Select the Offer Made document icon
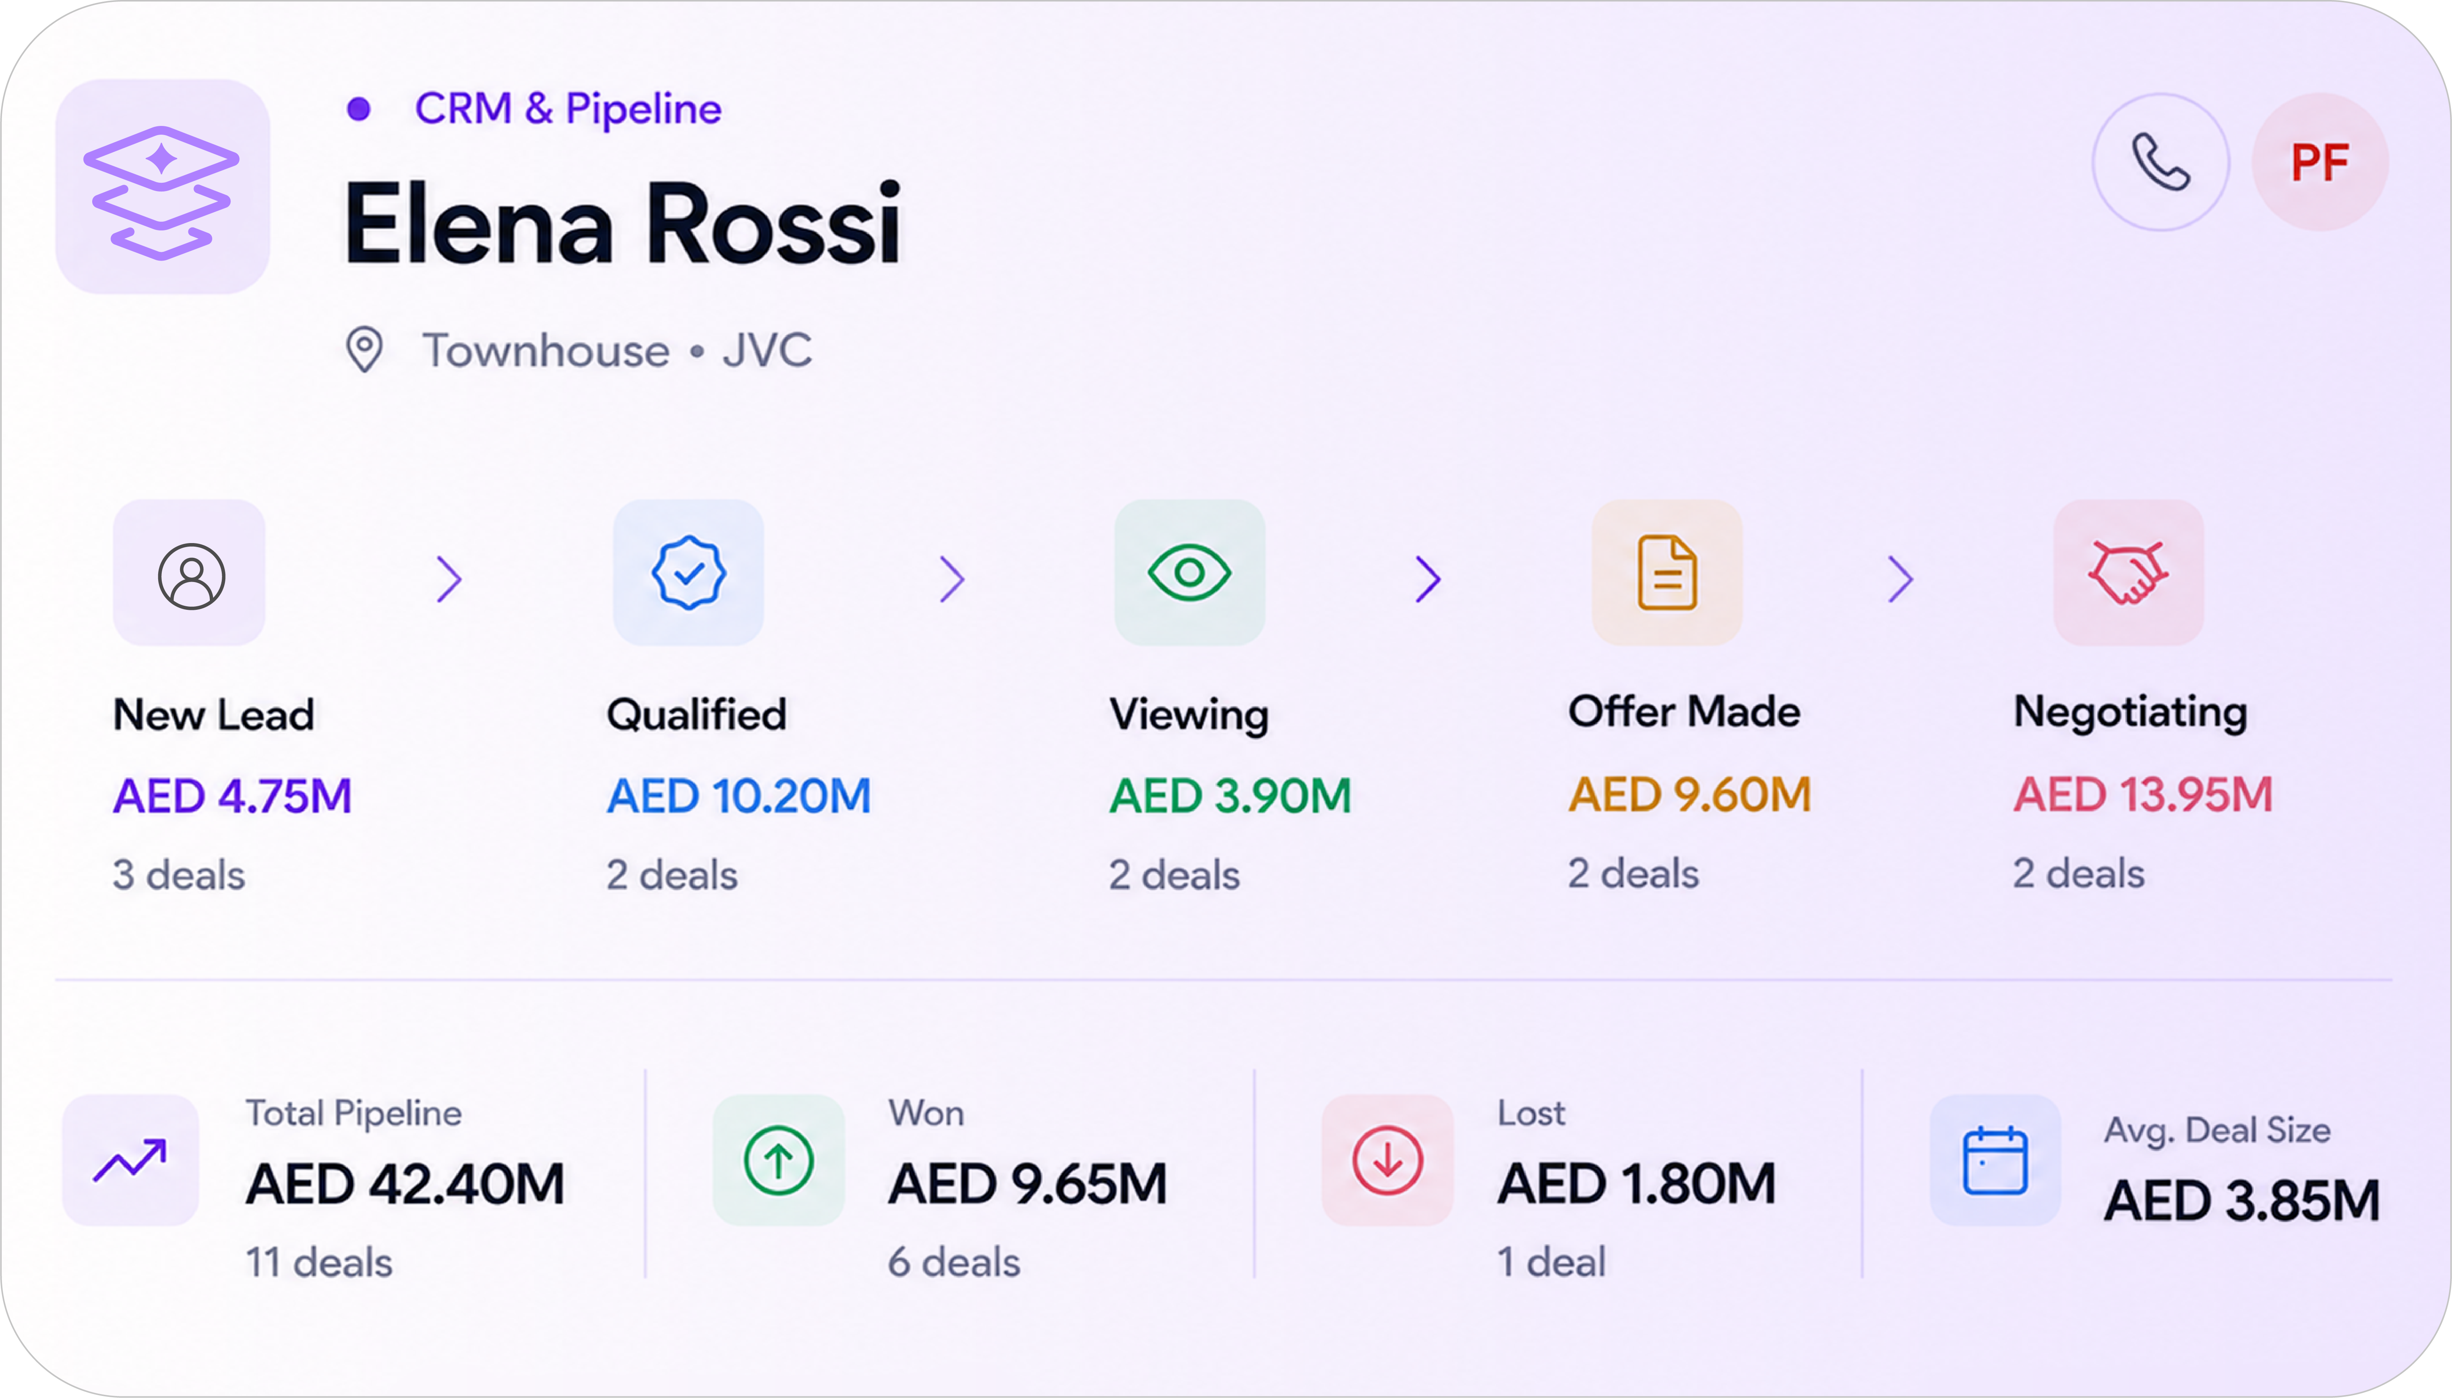 [x=1668, y=573]
